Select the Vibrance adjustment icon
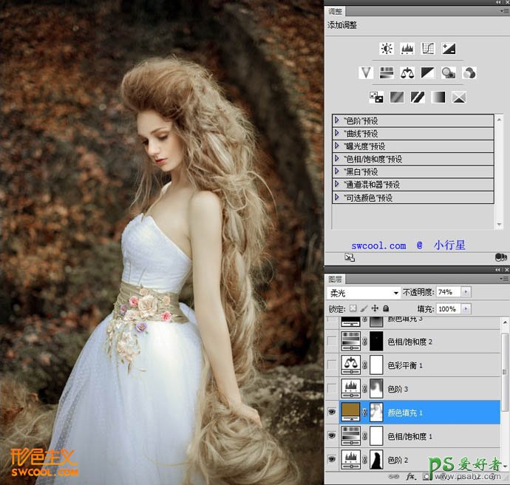This screenshot has width=510, height=485. coord(365,72)
